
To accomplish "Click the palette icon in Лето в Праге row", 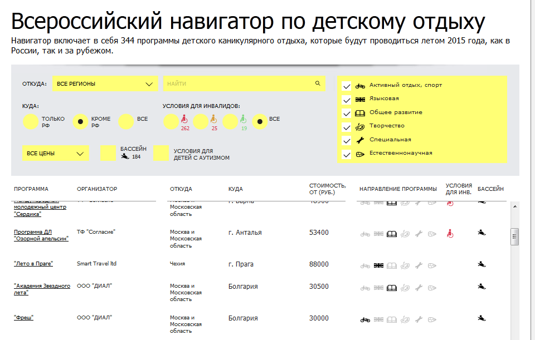I will click(405, 265).
